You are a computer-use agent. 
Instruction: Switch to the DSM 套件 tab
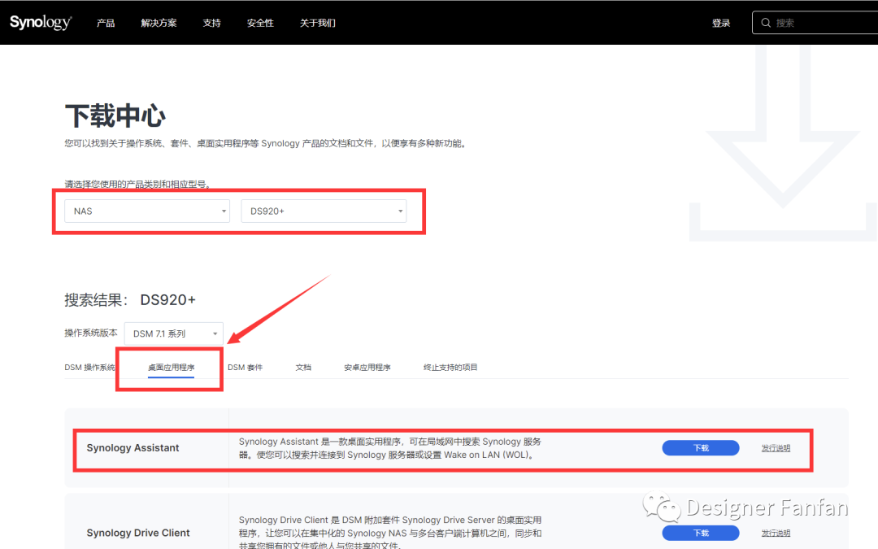(246, 368)
